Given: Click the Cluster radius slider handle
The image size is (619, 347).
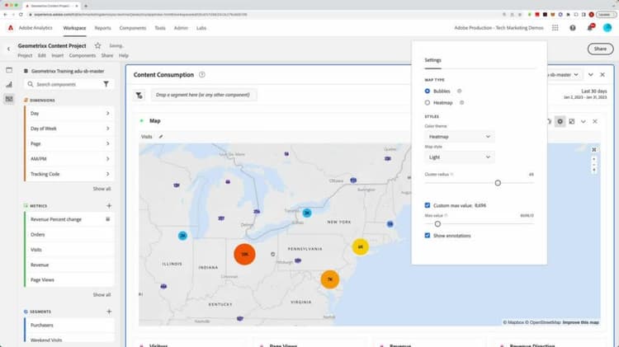Looking at the screenshot, I should (498, 183).
